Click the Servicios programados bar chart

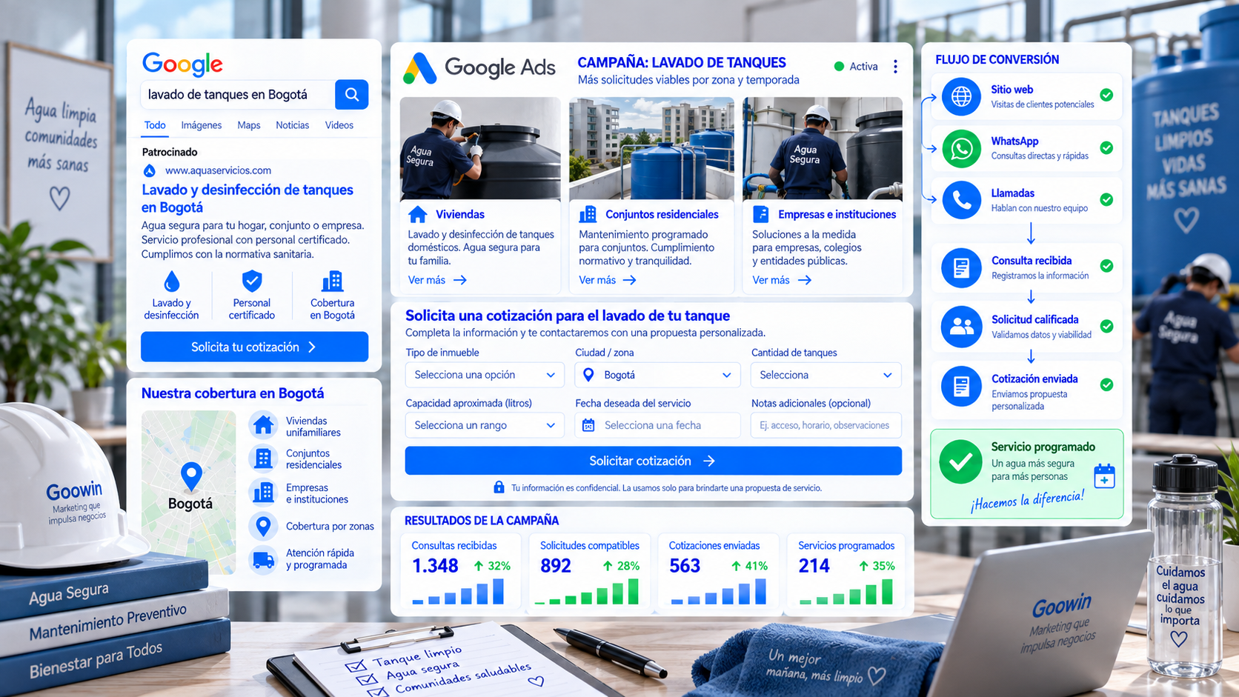point(846,591)
